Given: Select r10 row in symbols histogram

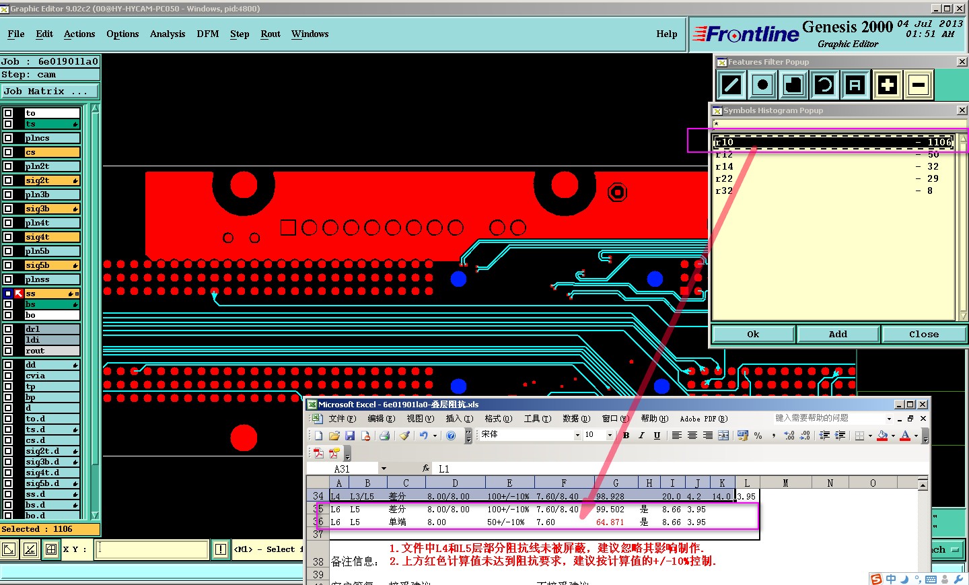Looking at the screenshot, I should click(834, 142).
